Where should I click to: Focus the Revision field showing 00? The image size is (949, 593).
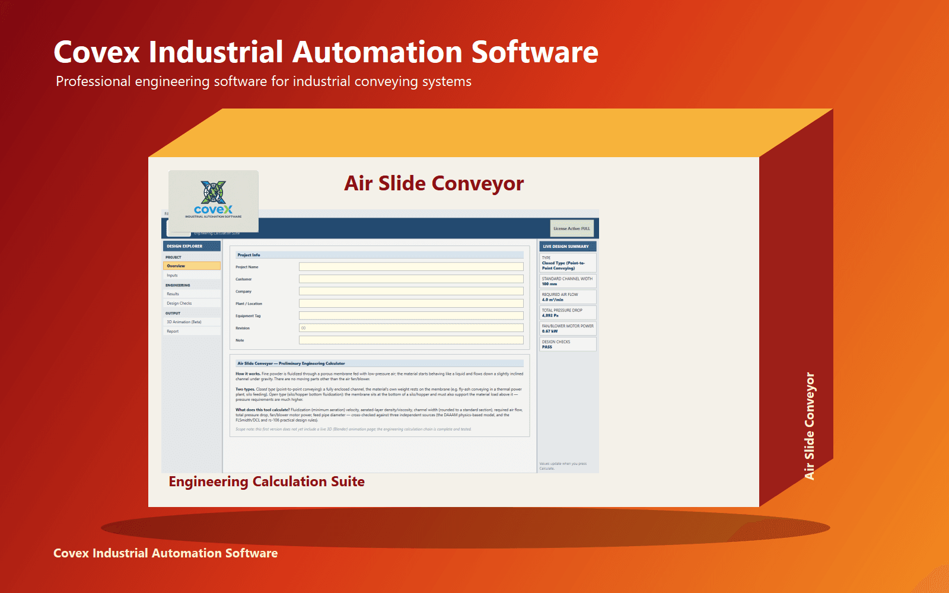point(411,328)
